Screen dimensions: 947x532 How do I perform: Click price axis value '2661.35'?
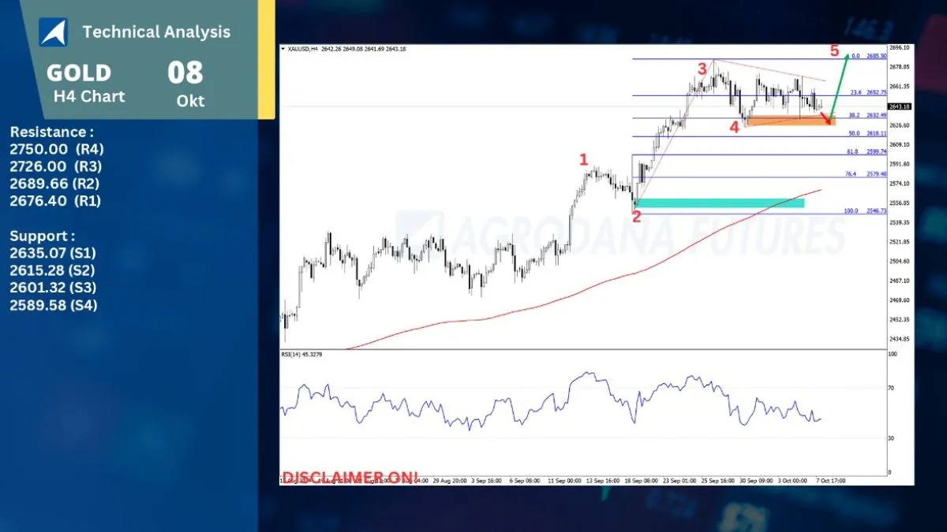point(900,87)
